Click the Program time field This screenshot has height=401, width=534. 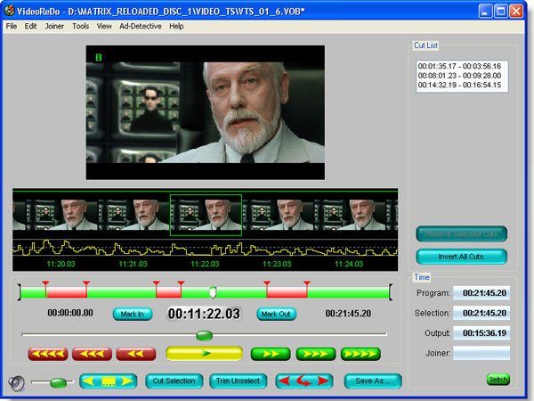[x=481, y=293]
